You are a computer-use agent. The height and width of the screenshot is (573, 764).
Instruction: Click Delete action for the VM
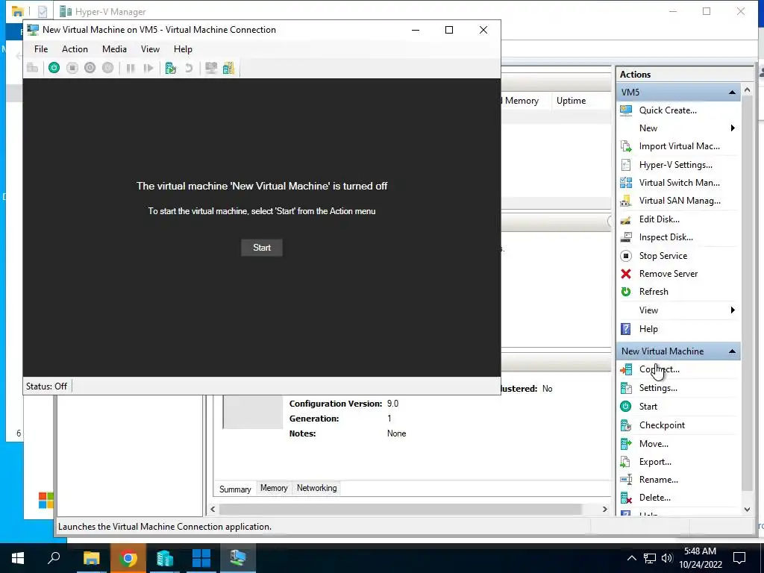[654, 498]
